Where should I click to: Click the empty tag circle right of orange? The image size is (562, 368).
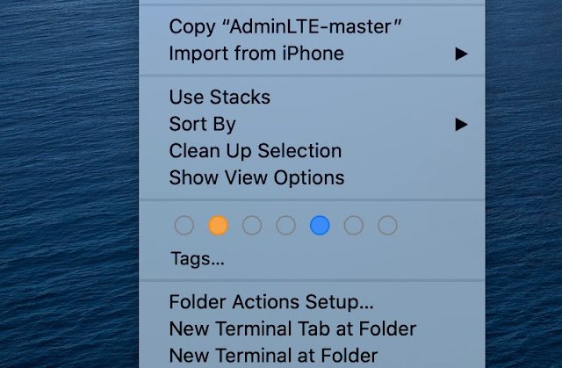252,226
